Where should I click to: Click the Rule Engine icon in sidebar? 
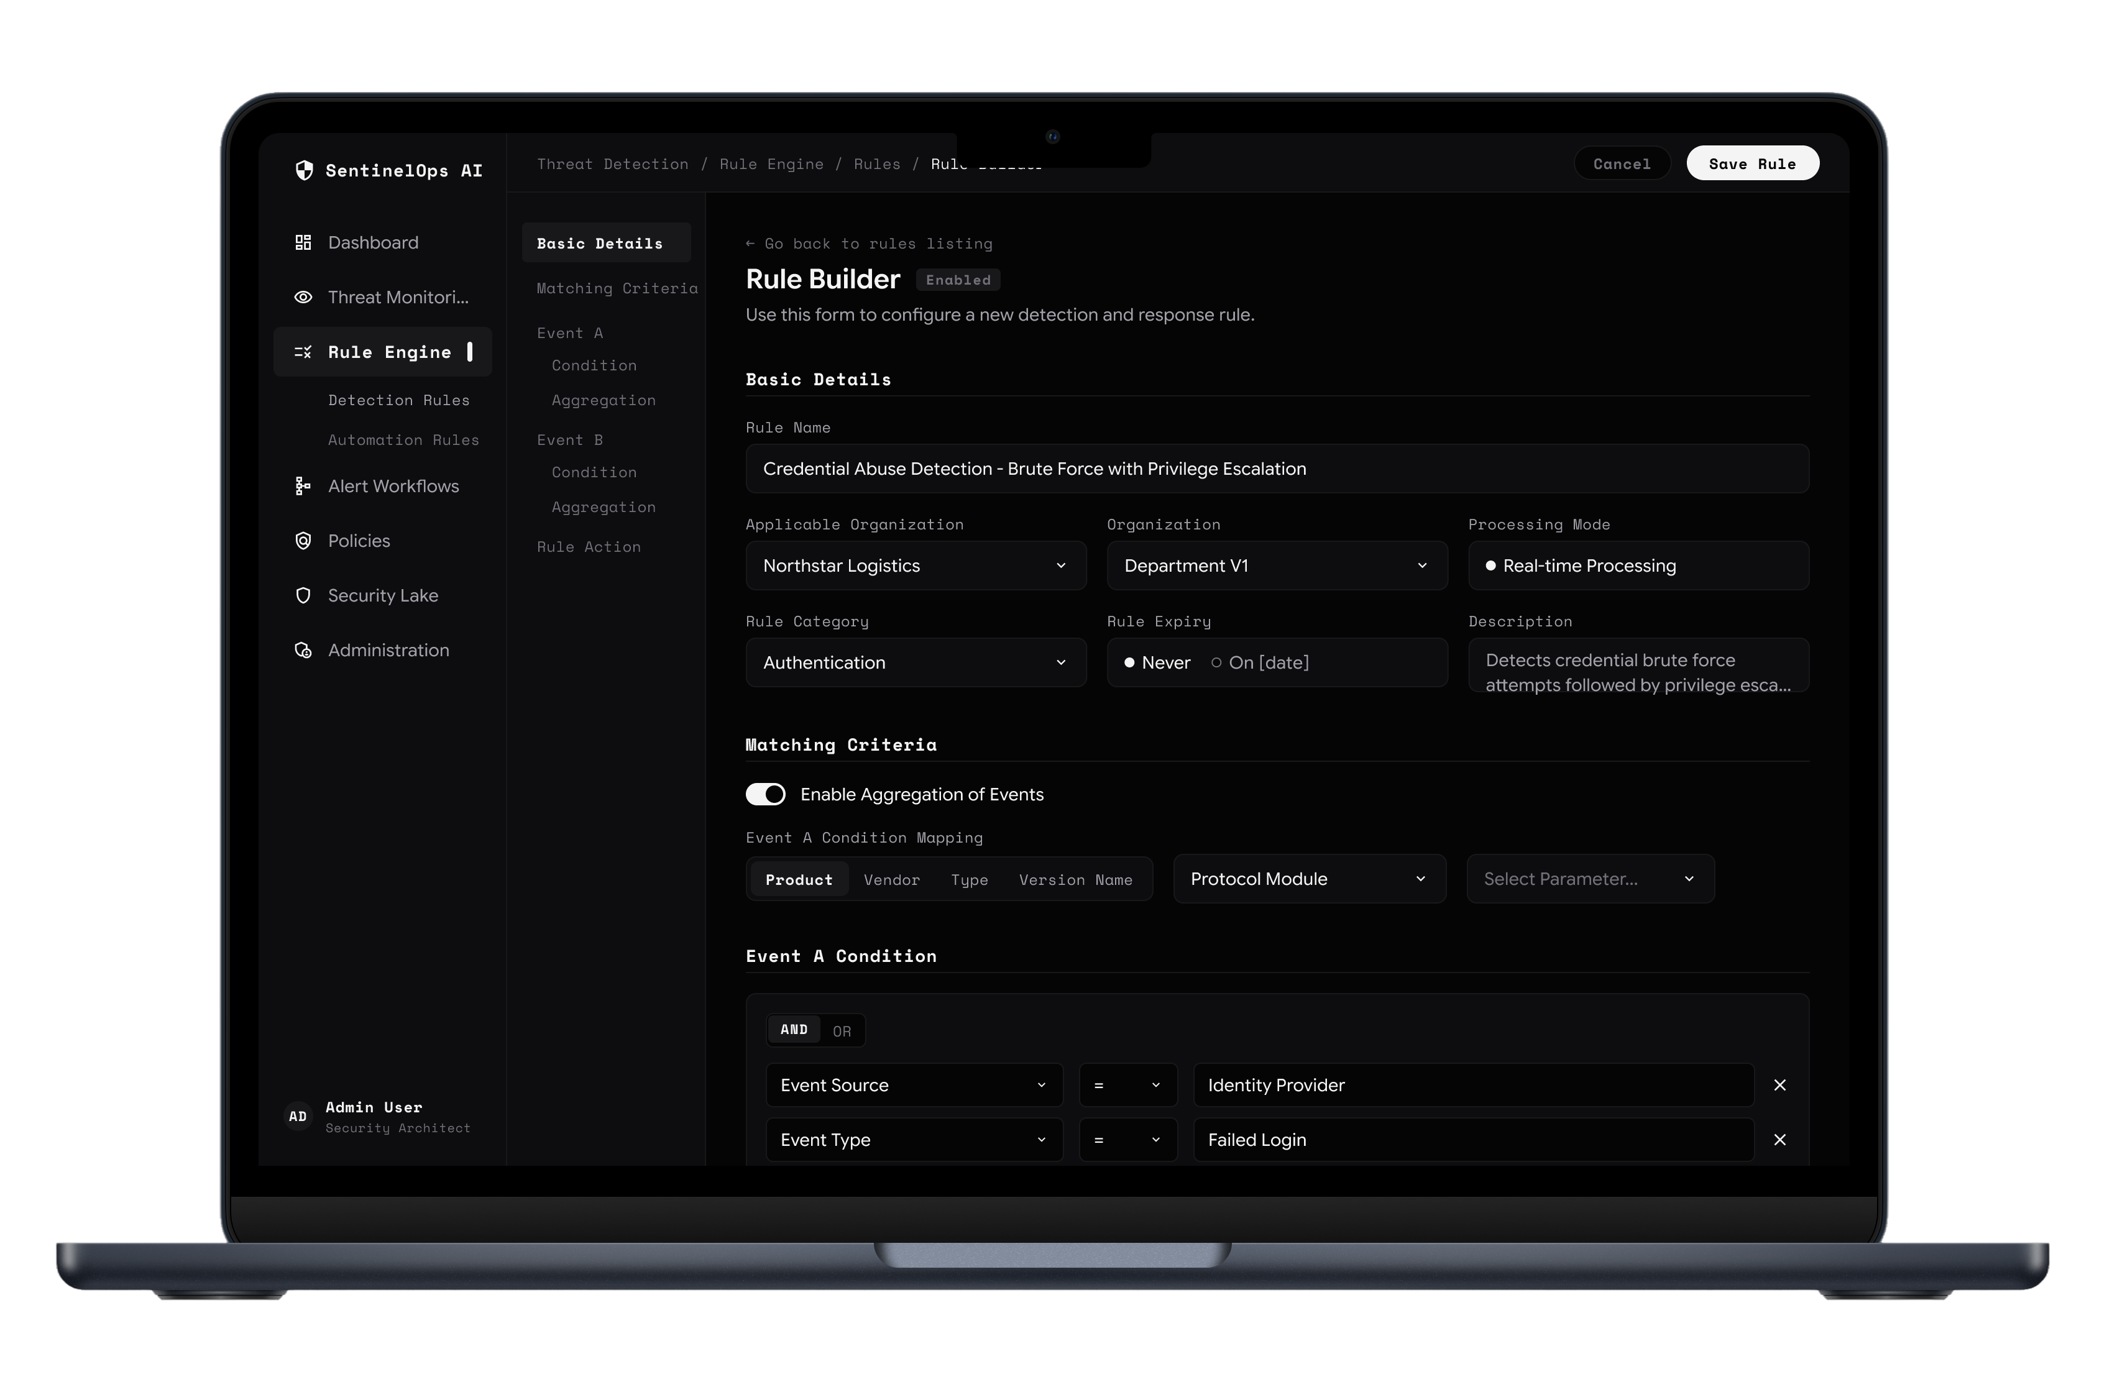303,352
